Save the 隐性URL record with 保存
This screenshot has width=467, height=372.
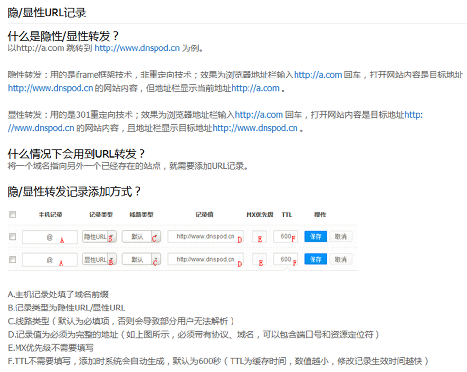(316, 236)
